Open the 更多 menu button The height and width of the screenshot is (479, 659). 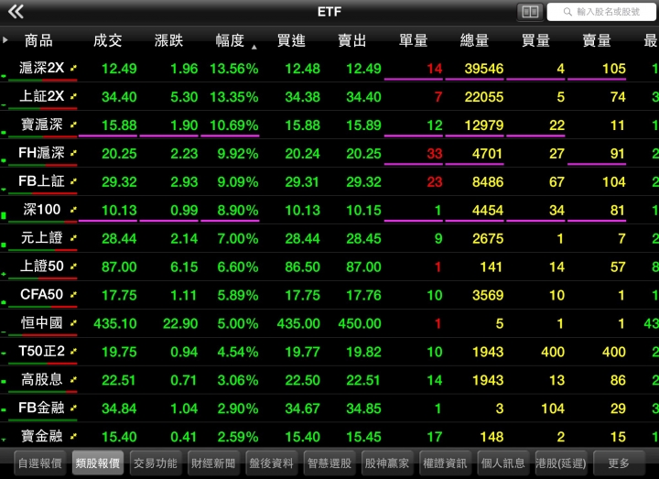click(x=619, y=463)
